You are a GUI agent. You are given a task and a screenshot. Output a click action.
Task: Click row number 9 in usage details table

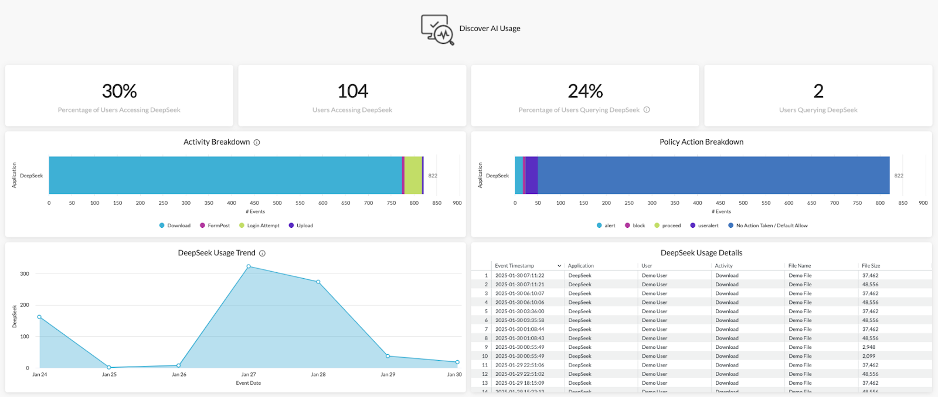click(x=486, y=347)
